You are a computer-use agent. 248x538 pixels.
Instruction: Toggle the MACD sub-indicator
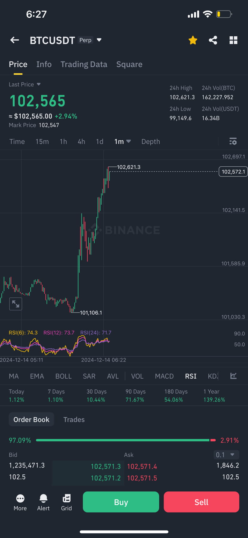point(164,376)
